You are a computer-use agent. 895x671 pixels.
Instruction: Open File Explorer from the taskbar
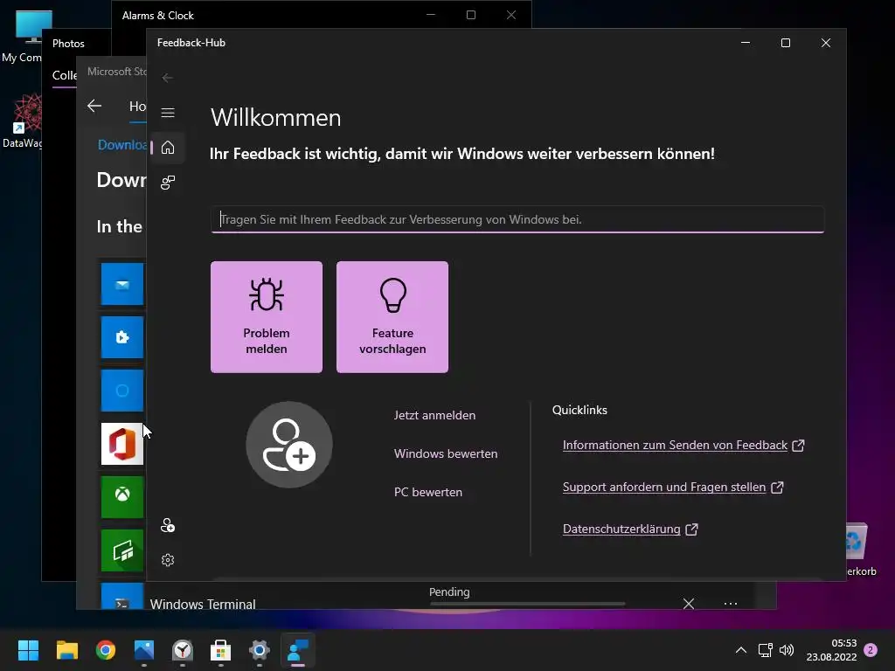coord(66,650)
